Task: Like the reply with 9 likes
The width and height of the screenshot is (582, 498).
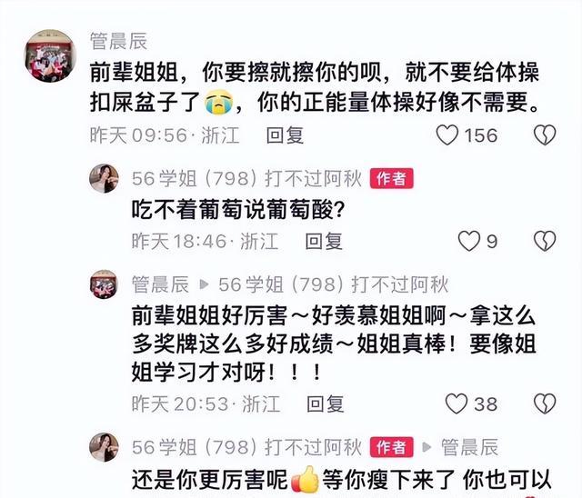Action: (469, 242)
